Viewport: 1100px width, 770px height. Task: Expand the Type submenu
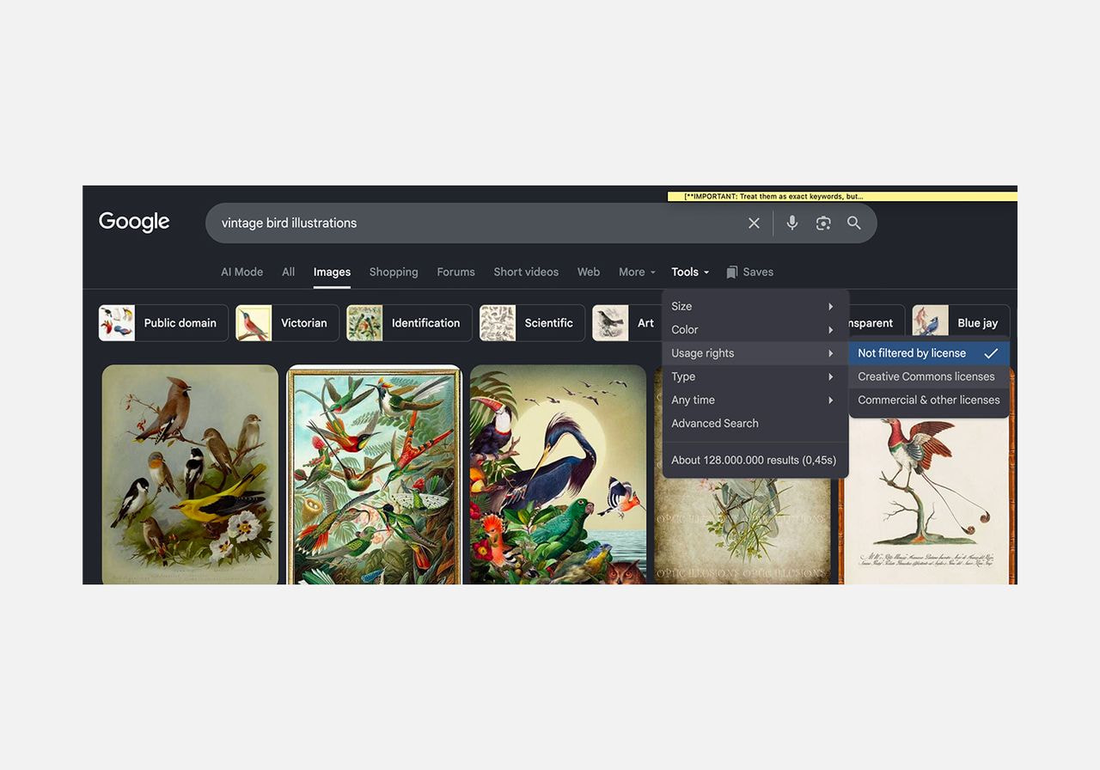click(755, 376)
